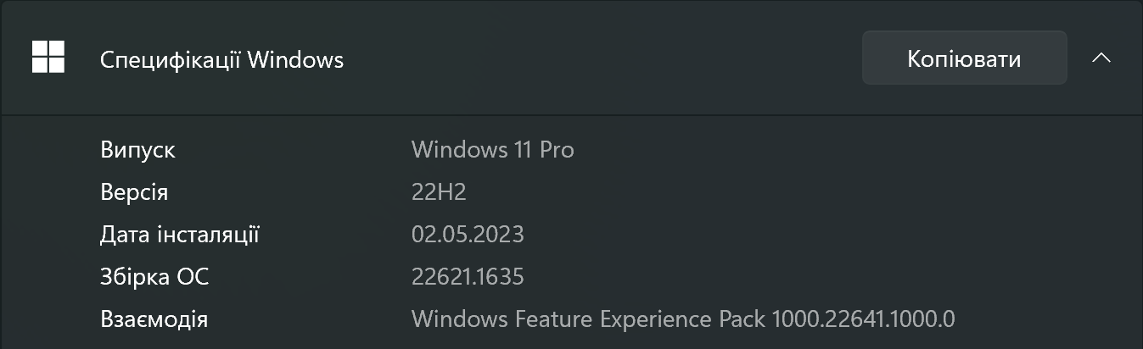Screen dimensions: 1143x349
Task: Select the Випуск label
Action: point(138,150)
